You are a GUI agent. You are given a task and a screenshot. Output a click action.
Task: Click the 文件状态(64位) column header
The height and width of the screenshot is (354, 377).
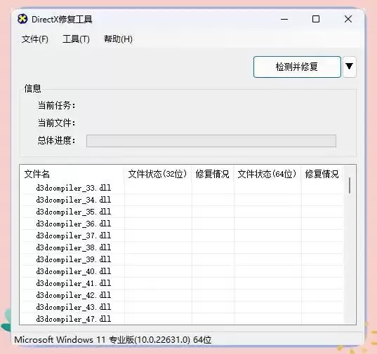point(267,174)
